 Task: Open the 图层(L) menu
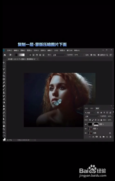(x=29, y=50)
